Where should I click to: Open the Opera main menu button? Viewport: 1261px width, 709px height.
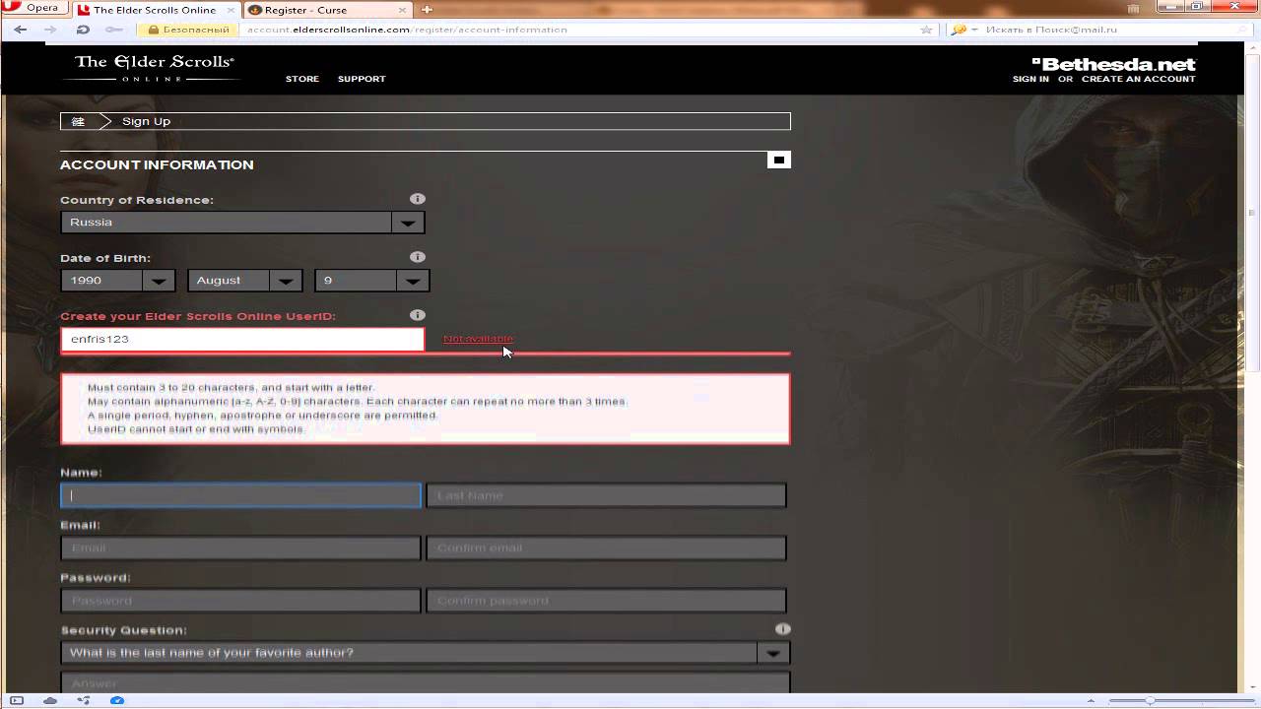(x=32, y=8)
